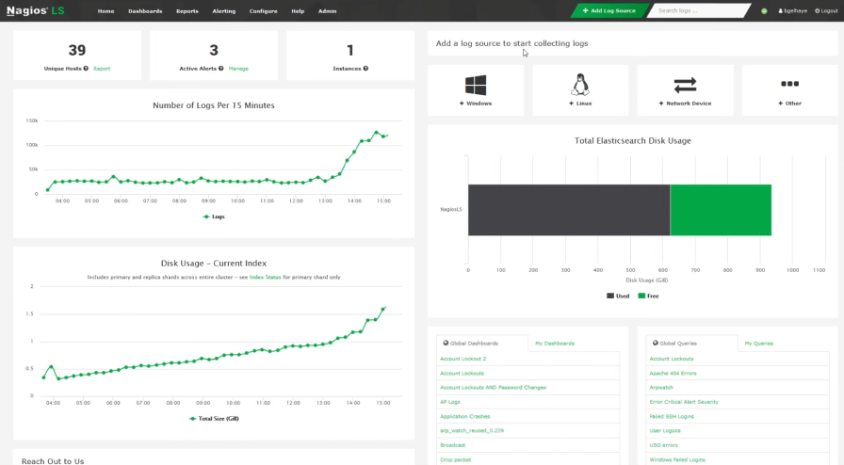Expand the Admin navigation menu

(x=327, y=11)
